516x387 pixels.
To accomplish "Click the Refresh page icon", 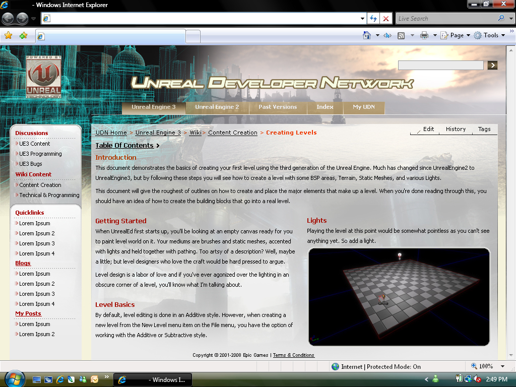I will [373, 19].
